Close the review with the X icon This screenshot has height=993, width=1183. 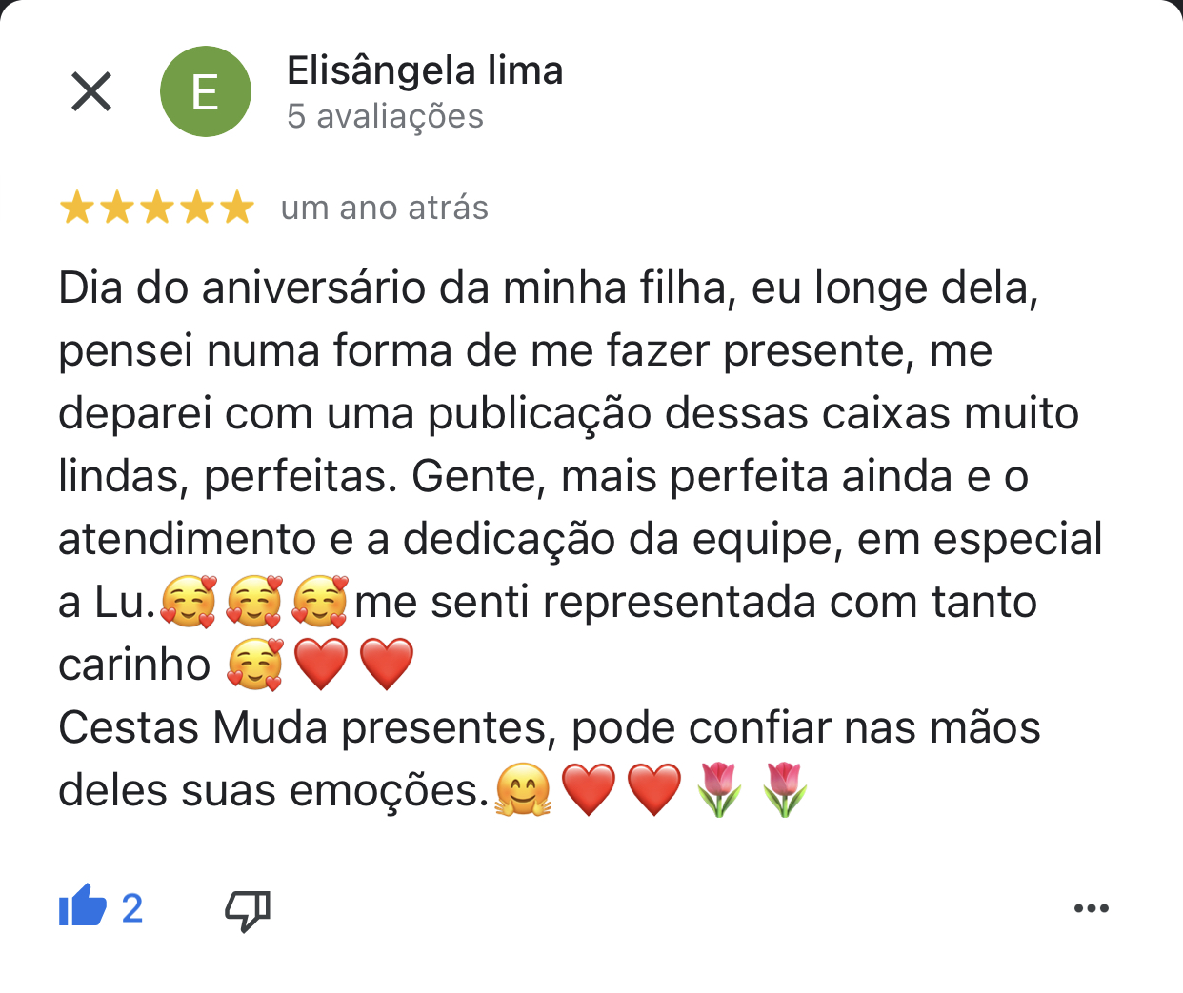91,91
